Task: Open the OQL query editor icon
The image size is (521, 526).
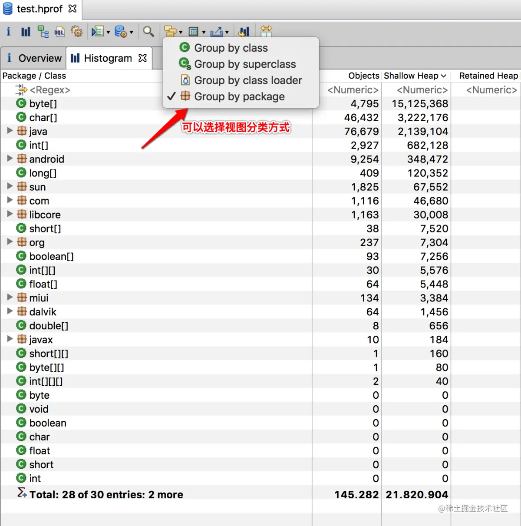Action: 59,31
